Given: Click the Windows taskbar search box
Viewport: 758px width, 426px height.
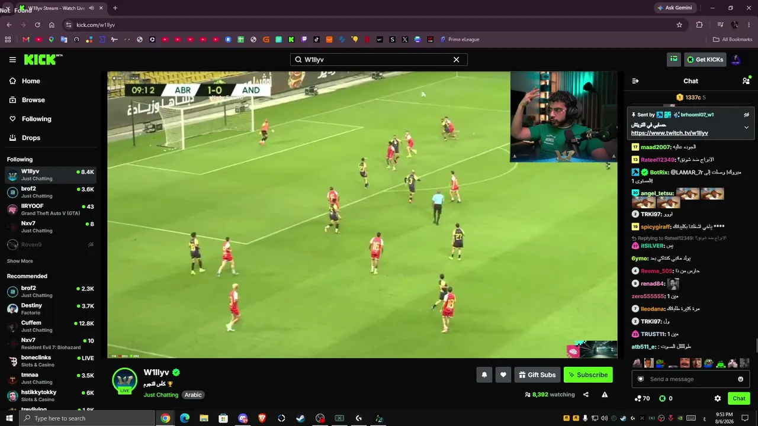Looking at the screenshot, I should click(x=86, y=418).
